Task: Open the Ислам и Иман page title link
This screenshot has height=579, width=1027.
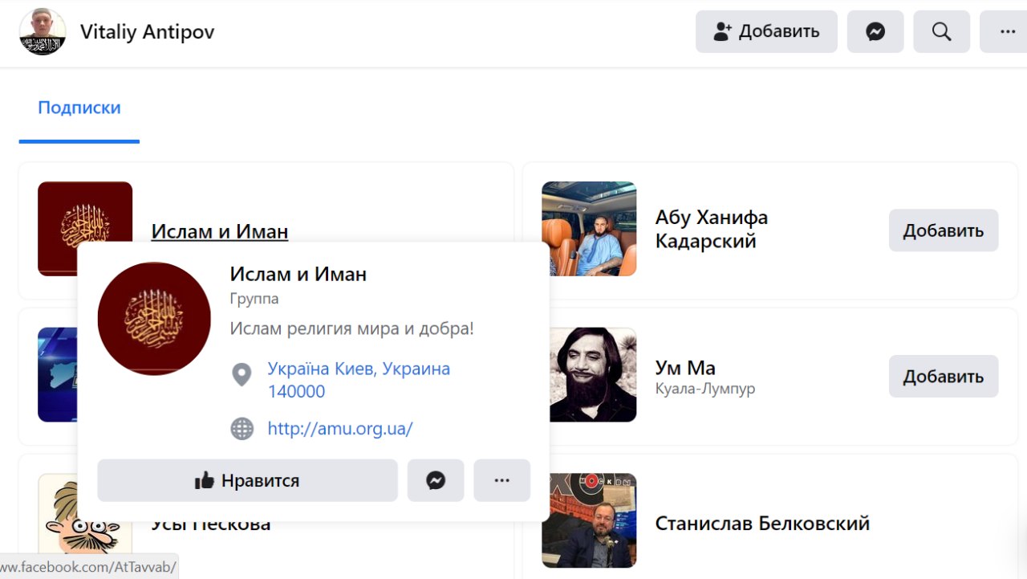Action: pos(219,231)
